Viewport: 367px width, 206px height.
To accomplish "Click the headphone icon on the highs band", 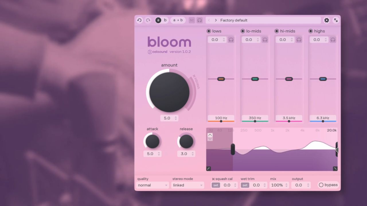I will (333, 40).
